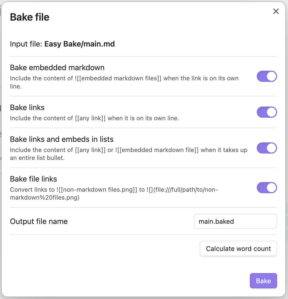The height and width of the screenshot is (299, 288).
Task: Click the Bake links and embeds in lists heading
Action: pyautogui.click(x=62, y=139)
